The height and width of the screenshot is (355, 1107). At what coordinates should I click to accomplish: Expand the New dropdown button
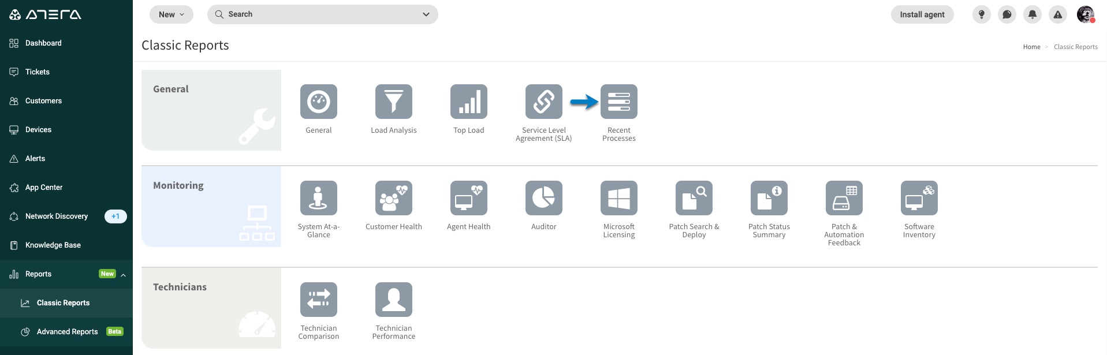(x=172, y=14)
